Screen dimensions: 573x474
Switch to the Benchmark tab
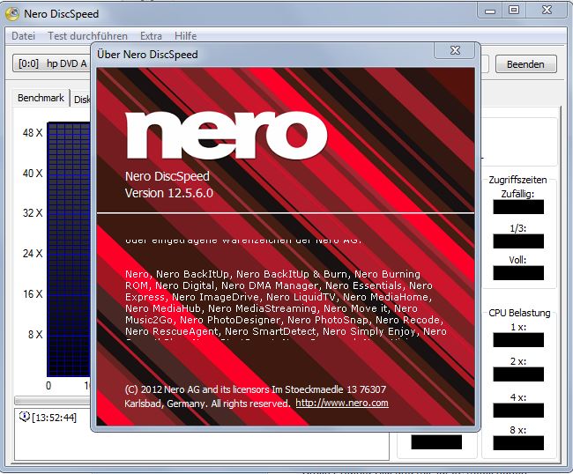click(41, 98)
